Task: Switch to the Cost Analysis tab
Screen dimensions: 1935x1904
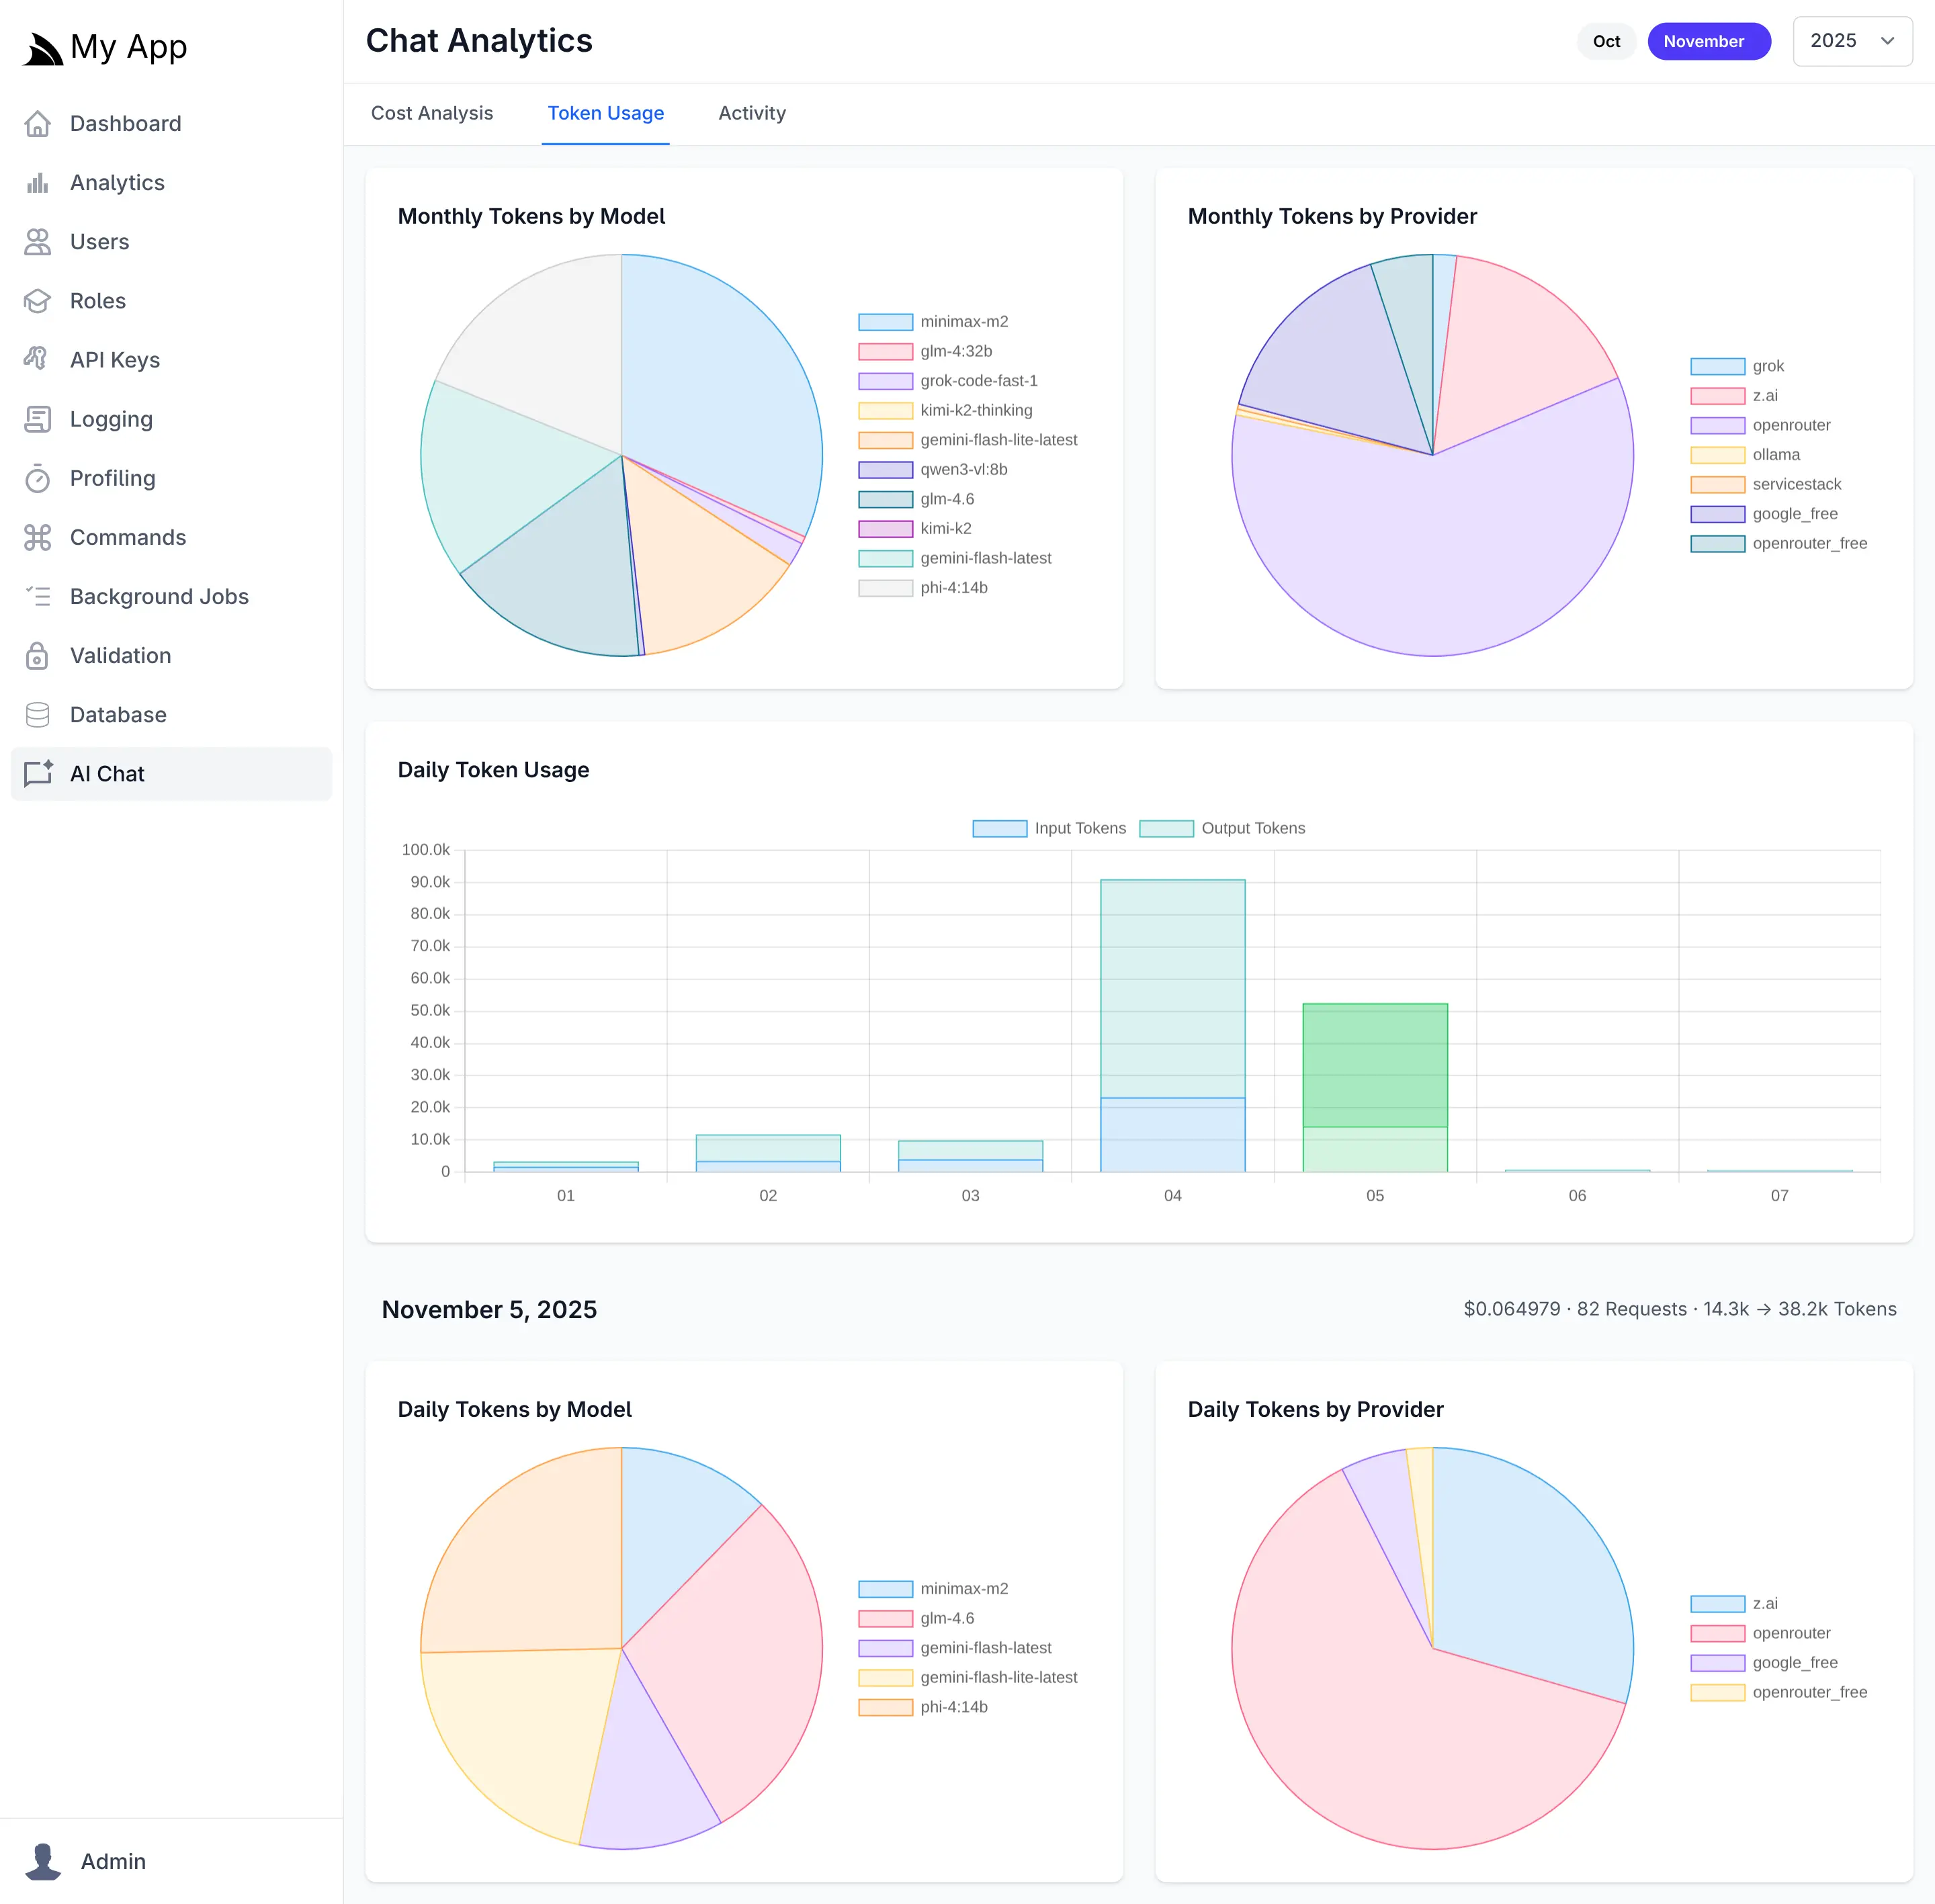Action: pyautogui.click(x=431, y=113)
